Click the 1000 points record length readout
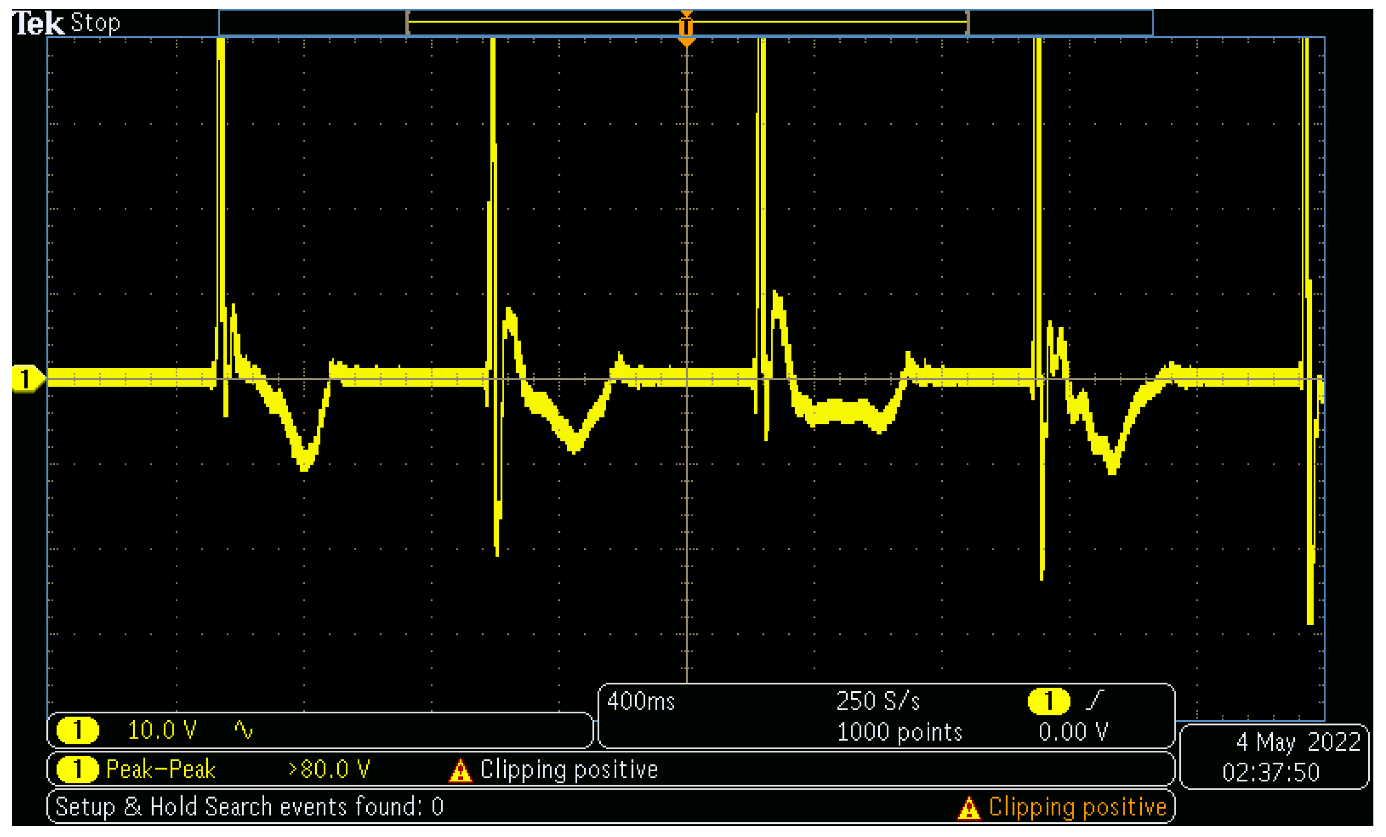This screenshot has width=1386, height=837. [x=899, y=732]
